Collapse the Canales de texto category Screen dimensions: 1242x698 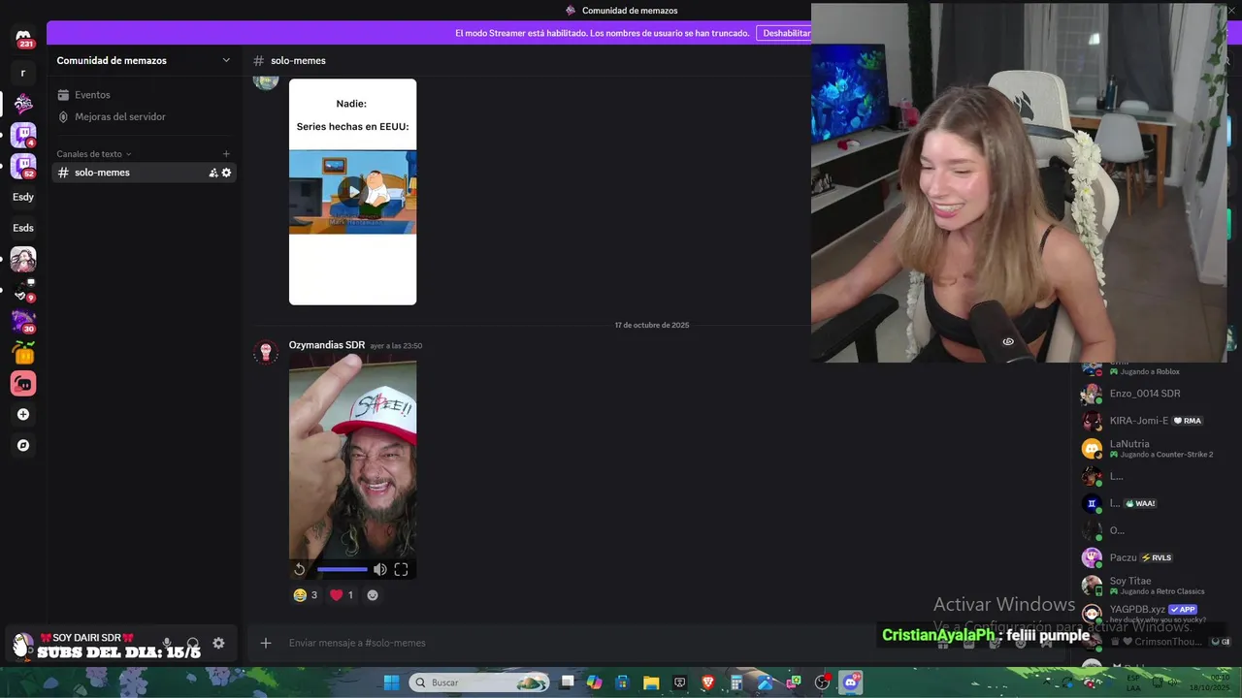tap(93, 154)
